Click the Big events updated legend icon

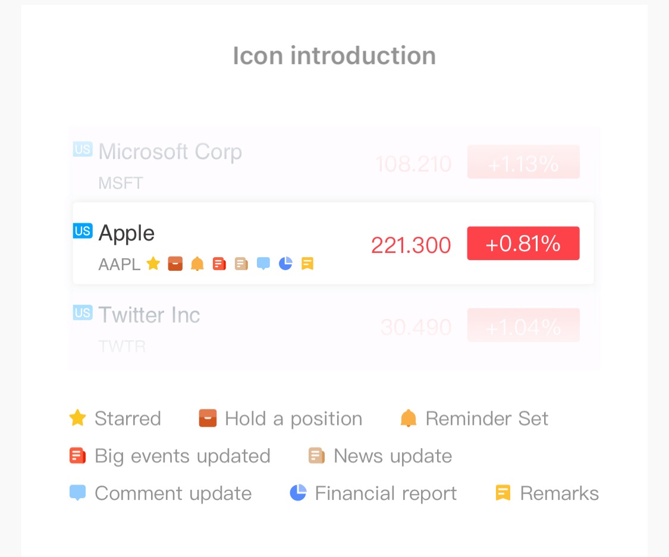(78, 455)
